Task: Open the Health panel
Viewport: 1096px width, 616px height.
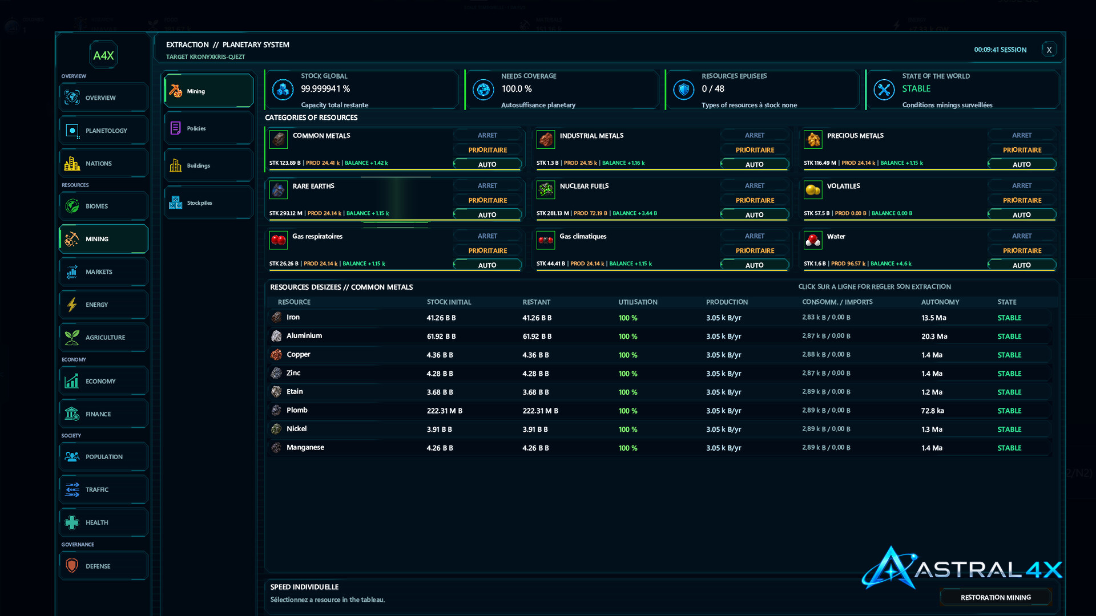Action: [103, 522]
